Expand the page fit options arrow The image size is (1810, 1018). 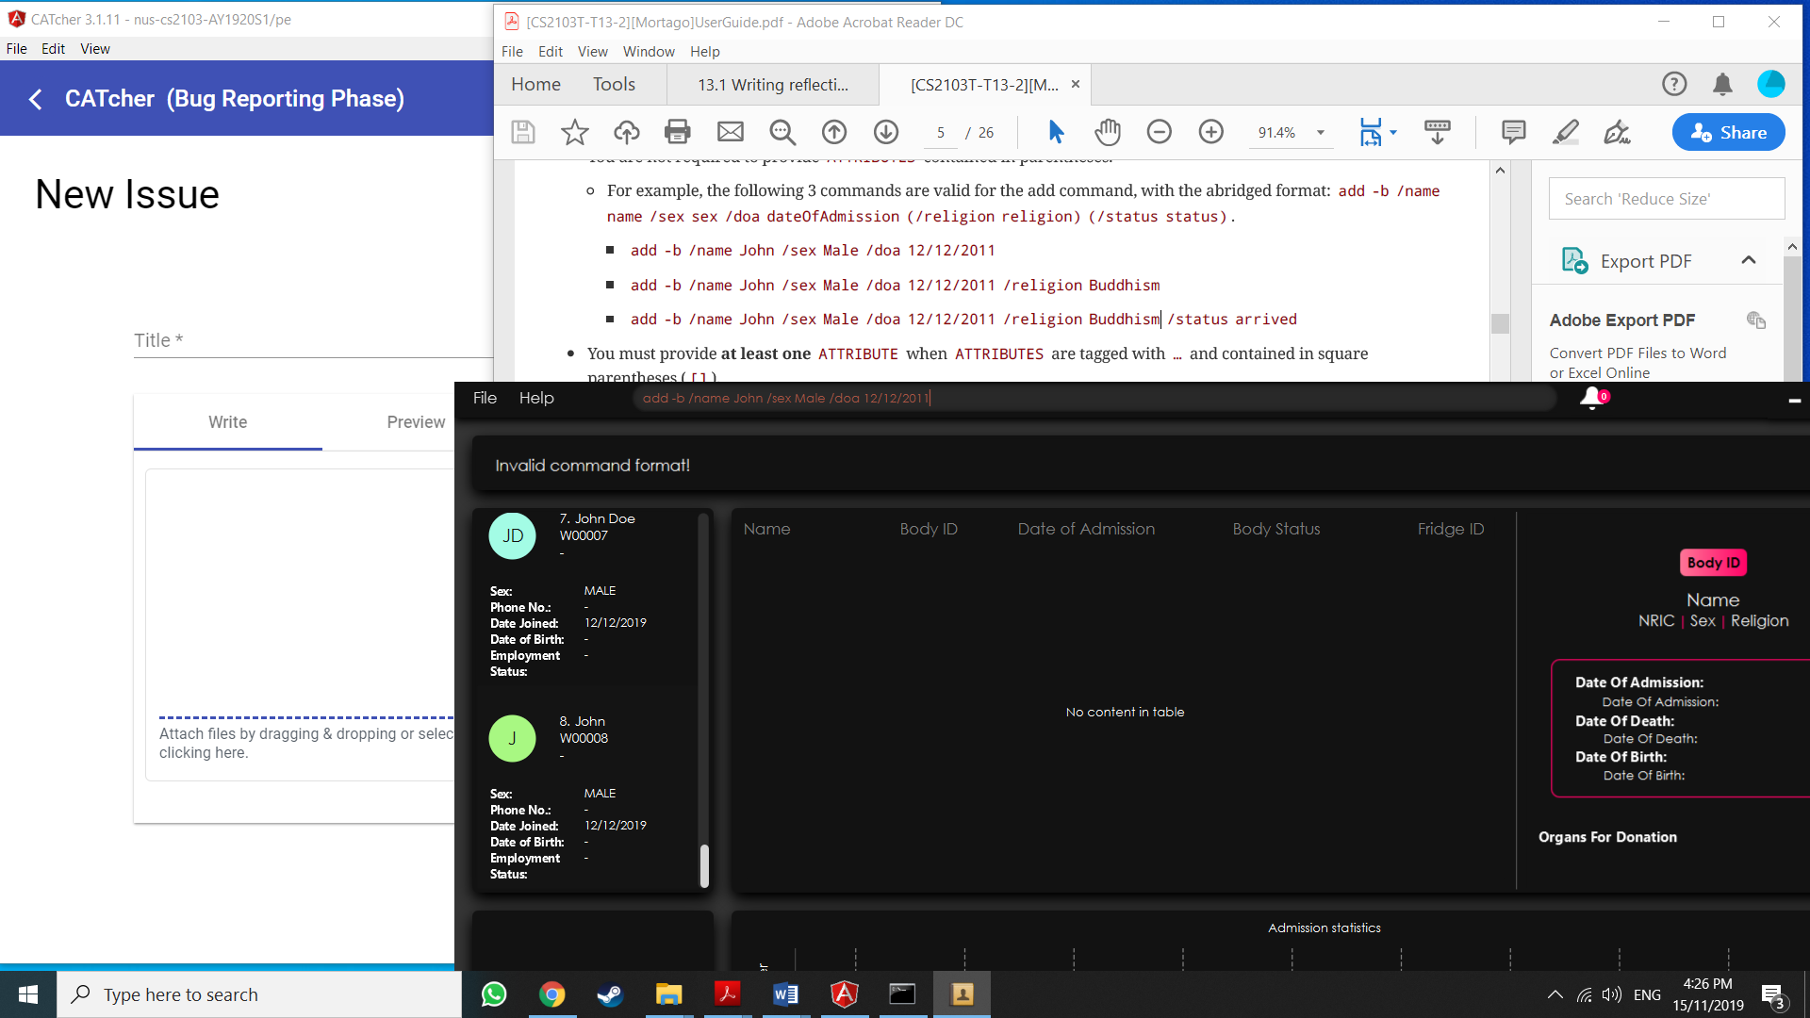coord(1393,133)
